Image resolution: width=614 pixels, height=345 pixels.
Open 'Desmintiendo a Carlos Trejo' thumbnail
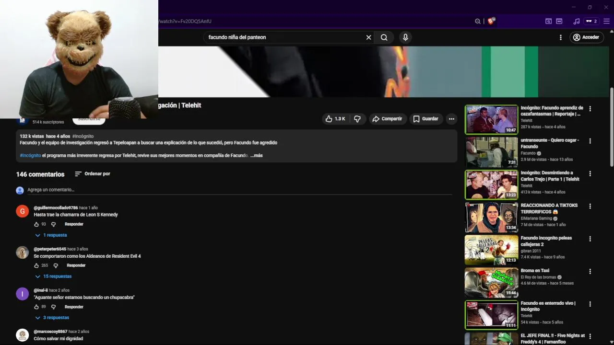491,184
